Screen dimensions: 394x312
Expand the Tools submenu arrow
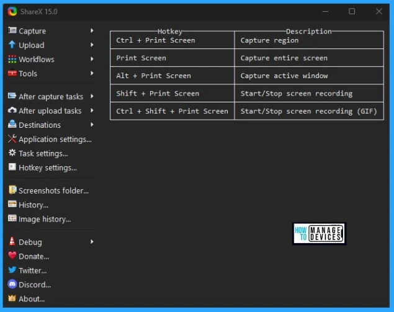tap(92, 73)
